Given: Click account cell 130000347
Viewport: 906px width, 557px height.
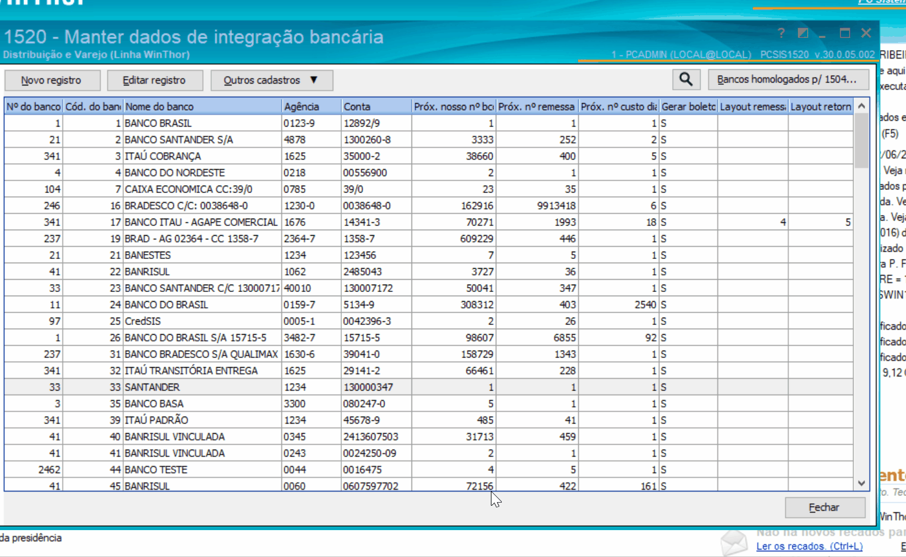Looking at the screenshot, I should point(377,387).
